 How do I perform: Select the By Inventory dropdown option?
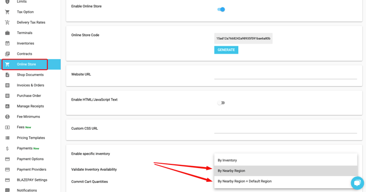(x=286, y=160)
